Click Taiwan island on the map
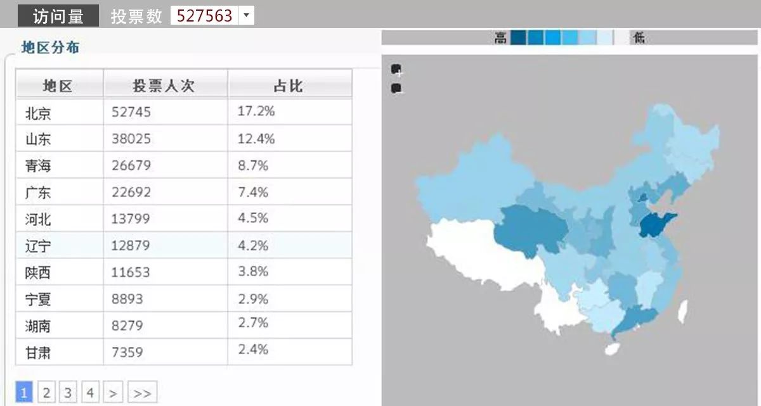 tap(683, 310)
